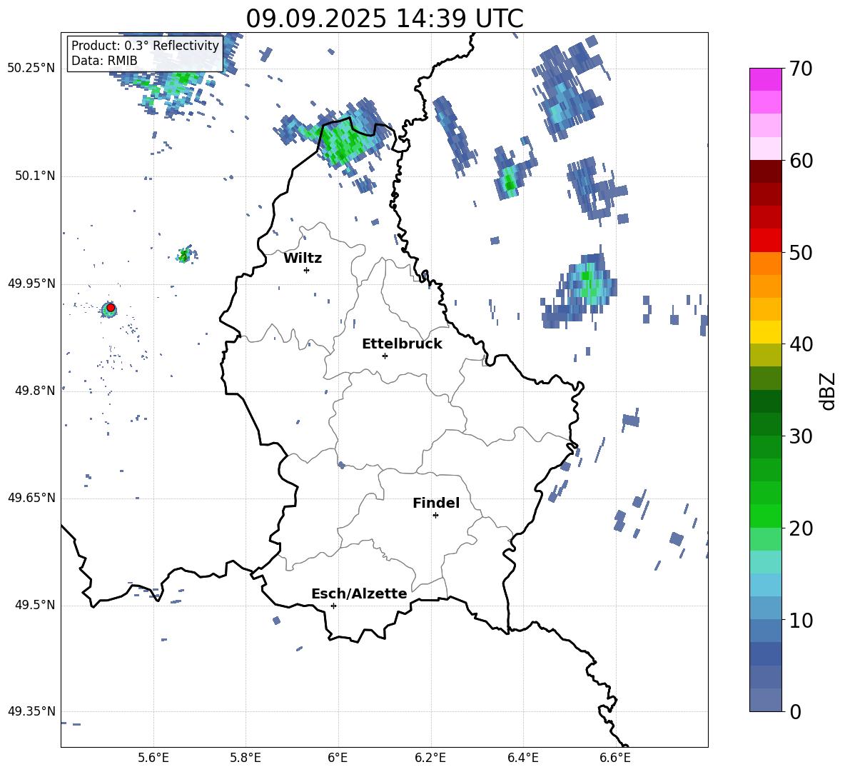845x772 pixels.
Task: Click the title '09.09.2025 14:39 UTC'
Action: click(x=384, y=19)
